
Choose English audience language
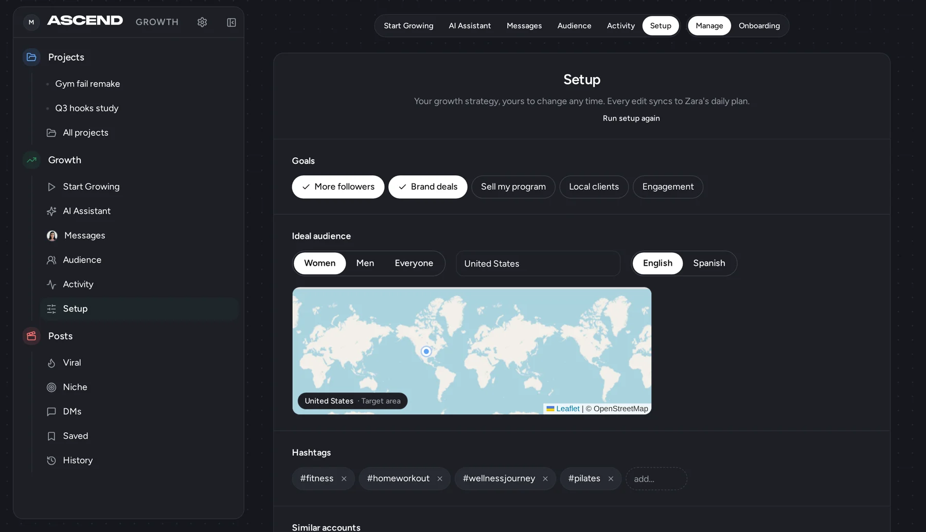tap(657, 263)
